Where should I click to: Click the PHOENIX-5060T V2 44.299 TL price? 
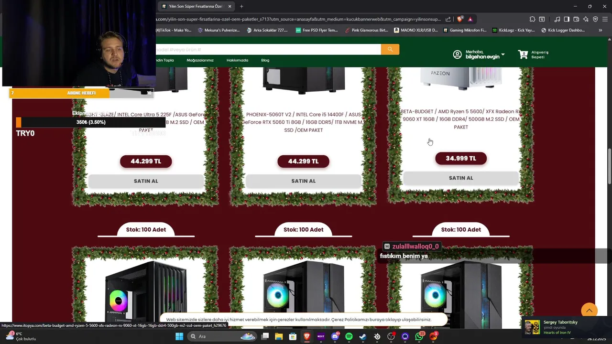pyautogui.click(x=303, y=161)
